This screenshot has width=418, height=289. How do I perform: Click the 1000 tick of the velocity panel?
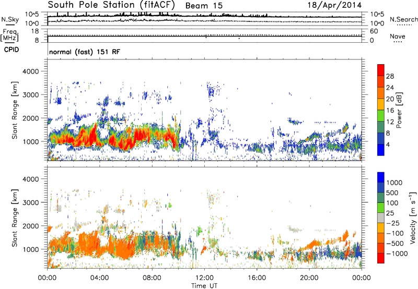[x=30, y=249]
